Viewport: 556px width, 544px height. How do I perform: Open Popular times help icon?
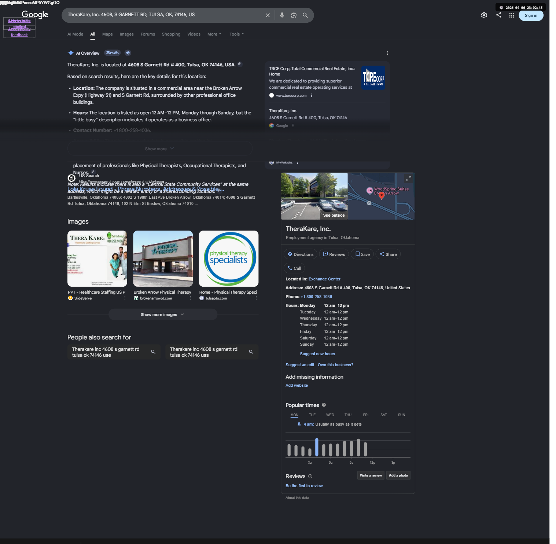point(324,405)
